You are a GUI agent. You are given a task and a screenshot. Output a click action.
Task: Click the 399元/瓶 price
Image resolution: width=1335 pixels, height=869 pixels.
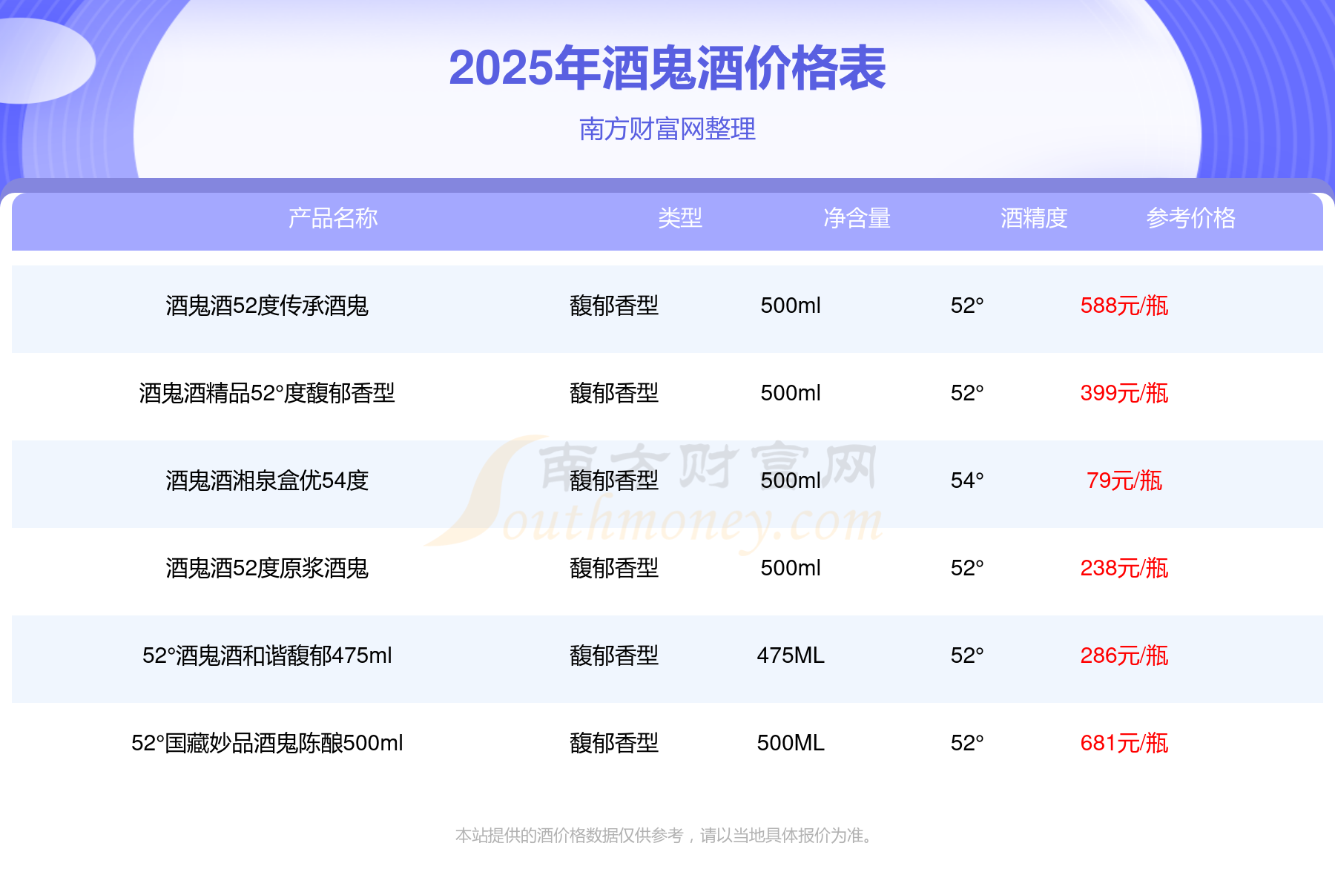point(1124,393)
